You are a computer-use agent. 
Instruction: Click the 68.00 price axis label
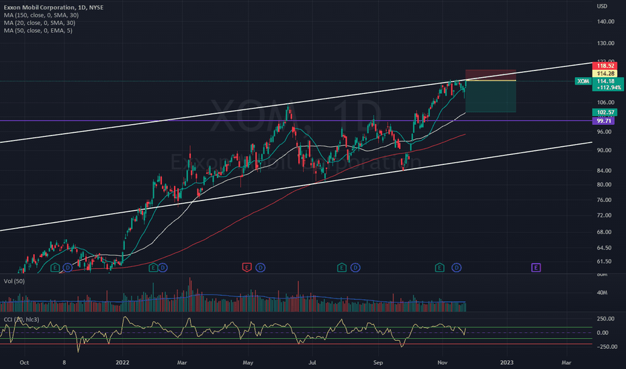coord(604,231)
